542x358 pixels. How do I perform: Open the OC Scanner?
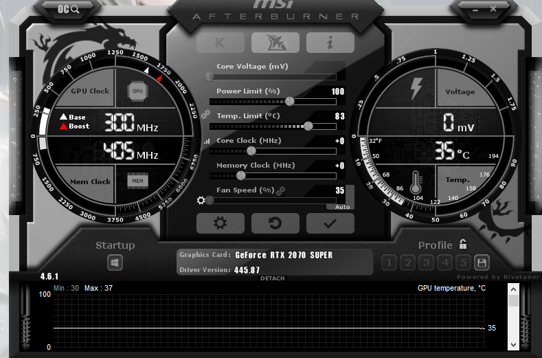(x=68, y=9)
